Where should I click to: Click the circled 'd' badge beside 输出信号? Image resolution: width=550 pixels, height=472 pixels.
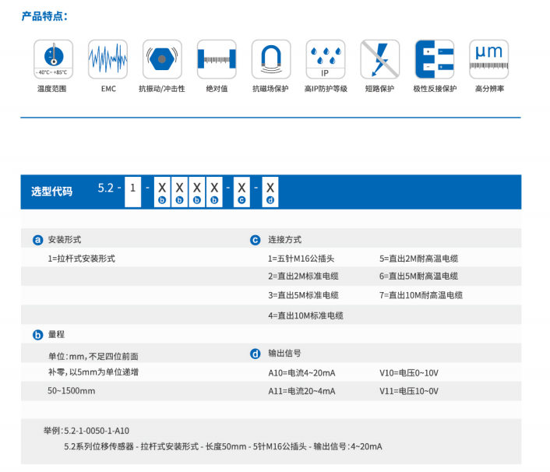tap(255, 354)
